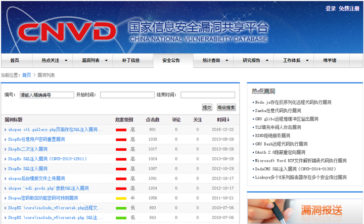The image size is (364, 224).
Task: Open Samba任意代码执行漏洞 link
Action: coord(278,111)
